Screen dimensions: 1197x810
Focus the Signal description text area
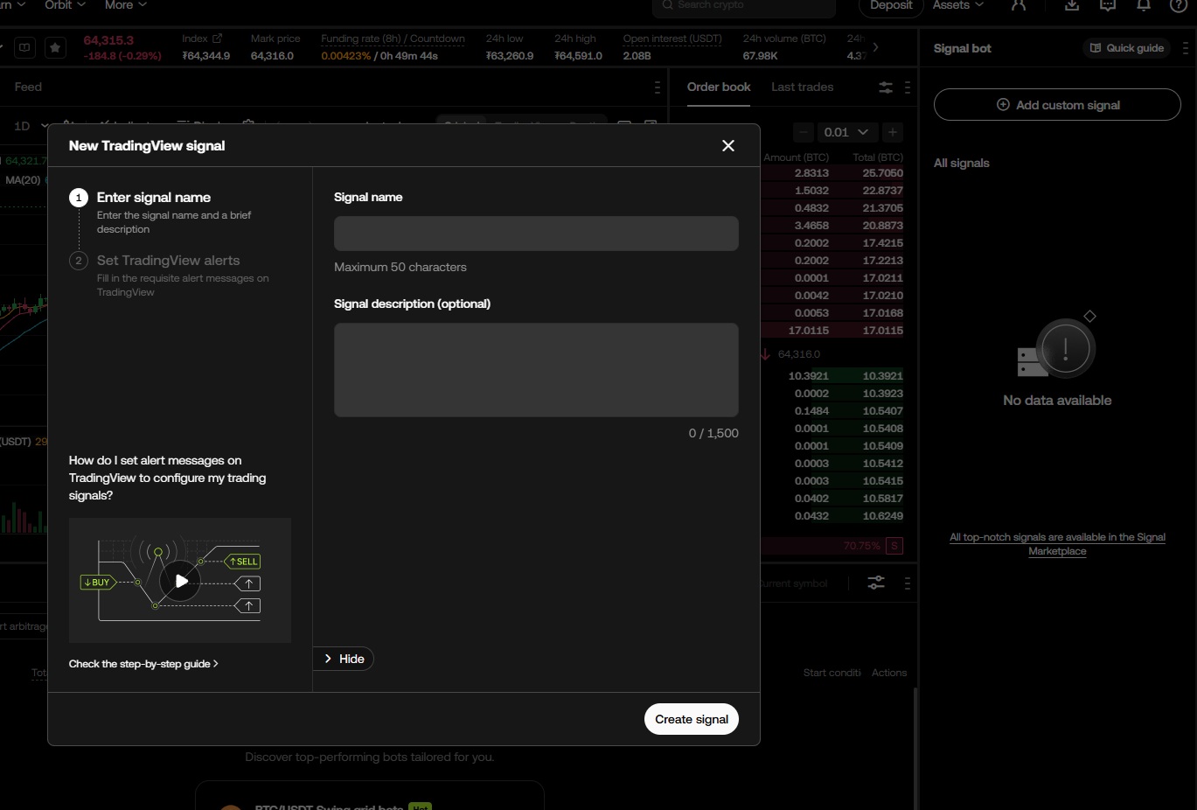point(536,370)
